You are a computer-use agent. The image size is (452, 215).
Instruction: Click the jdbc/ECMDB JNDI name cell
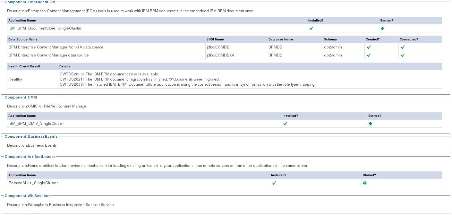point(236,47)
